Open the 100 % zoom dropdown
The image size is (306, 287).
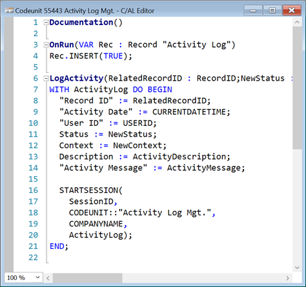[23, 277]
